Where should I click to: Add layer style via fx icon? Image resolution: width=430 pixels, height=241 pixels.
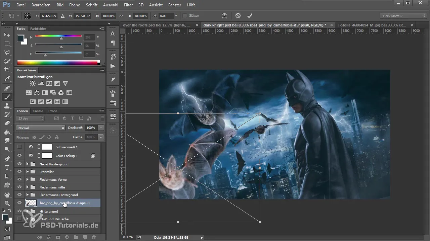[49, 237]
